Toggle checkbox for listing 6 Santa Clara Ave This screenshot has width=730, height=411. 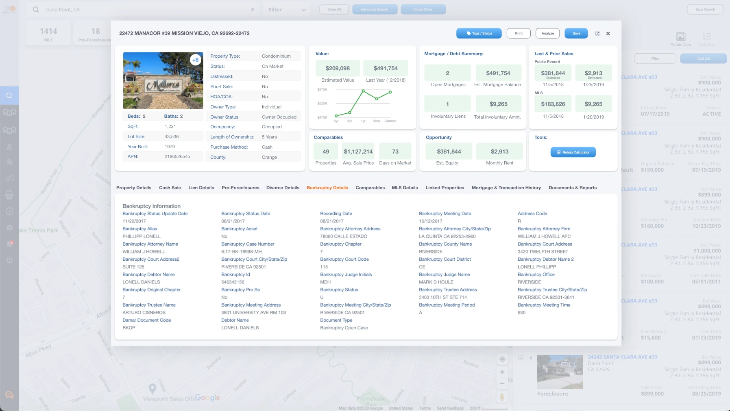(521, 358)
